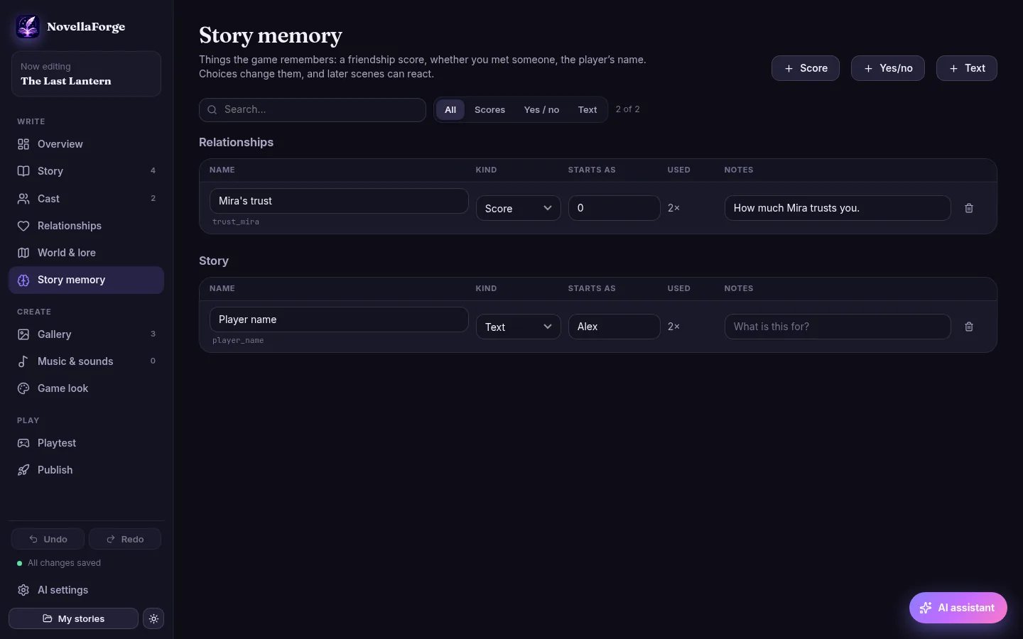Open Relationships in the sidebar
The width and height of the screenshot is (1023, 639).
tap(86, 226)
